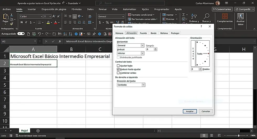Click the increase indent icon
Viewport: 257px width, 139px height.
(x=84, y=22)
